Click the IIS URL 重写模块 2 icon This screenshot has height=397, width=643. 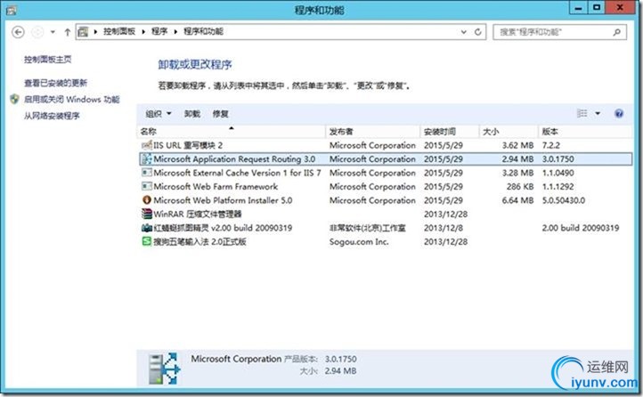click(x=146, y=145)
